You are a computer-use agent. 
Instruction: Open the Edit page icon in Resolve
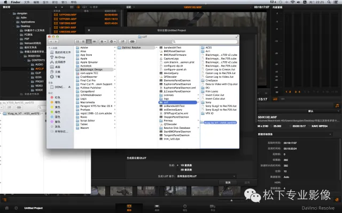(157, 208)
